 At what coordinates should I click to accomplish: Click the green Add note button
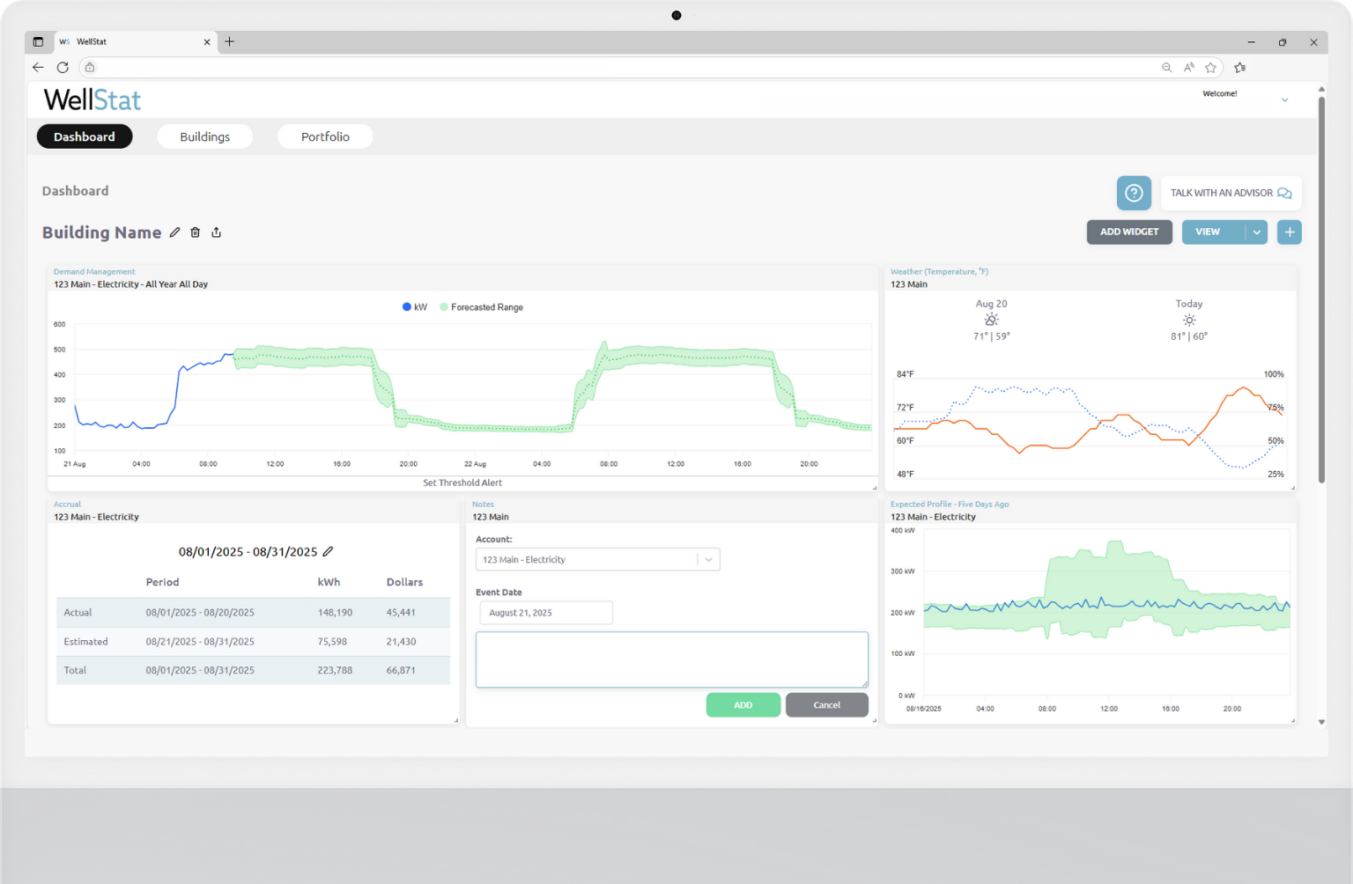click(x=743, y=705)
